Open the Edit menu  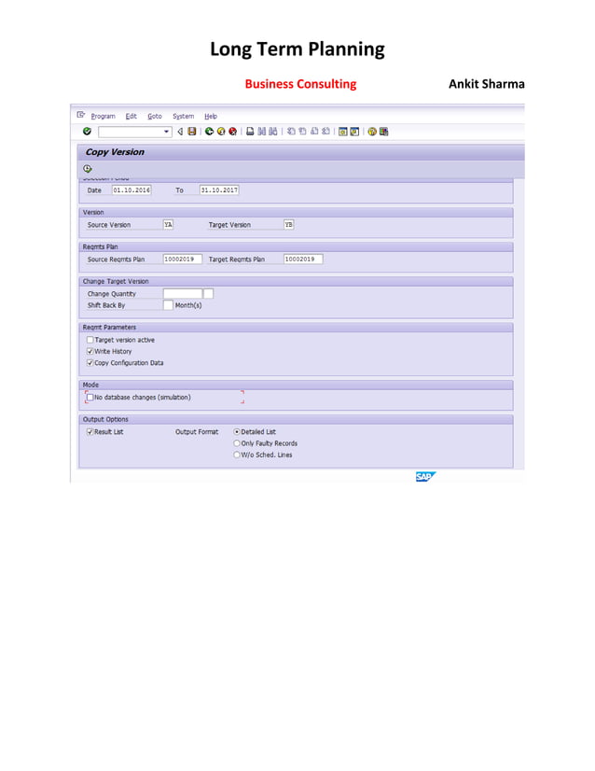(131, 116)
